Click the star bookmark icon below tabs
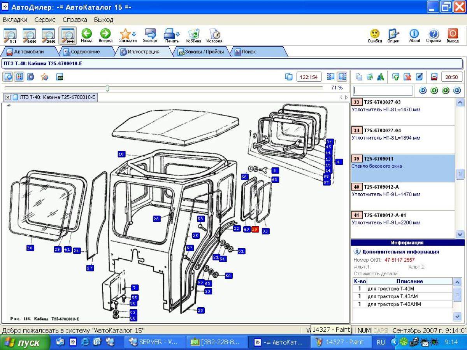This screenshot has width=467, height=350. 44,77
